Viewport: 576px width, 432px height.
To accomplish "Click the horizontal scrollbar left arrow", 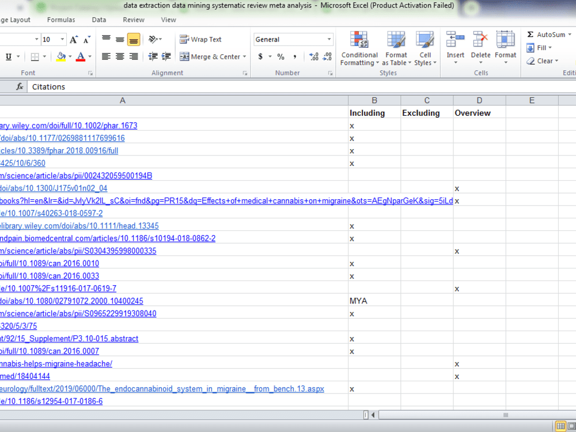I will tap(373, 415).
